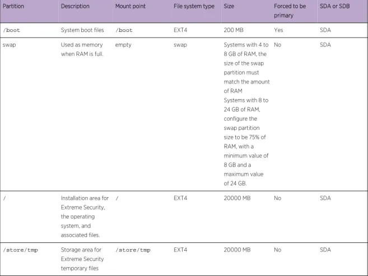This screenshot has height=276, width=368.
Task: Click SDA in the /boot row
Action: (x=325, y=30)
